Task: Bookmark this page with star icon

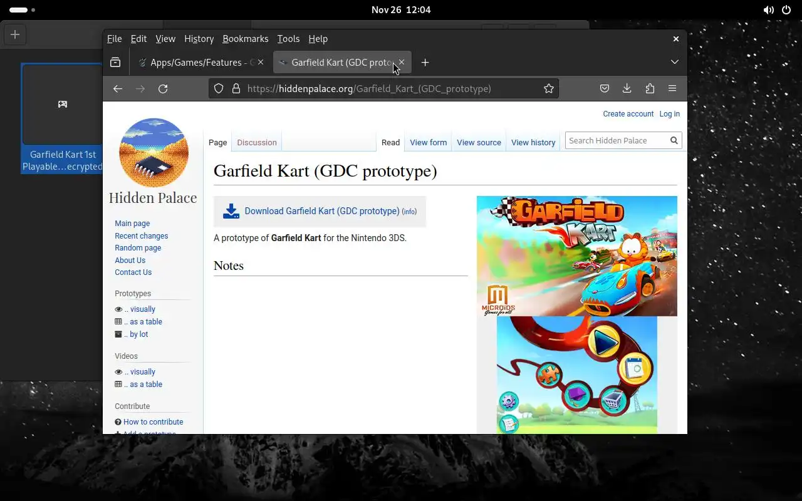Action: [549, 89]
